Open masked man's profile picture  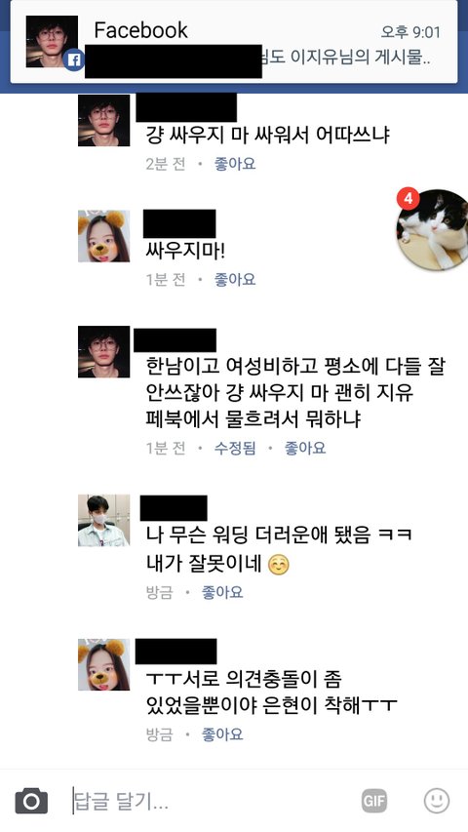click(x=104, y=521)
